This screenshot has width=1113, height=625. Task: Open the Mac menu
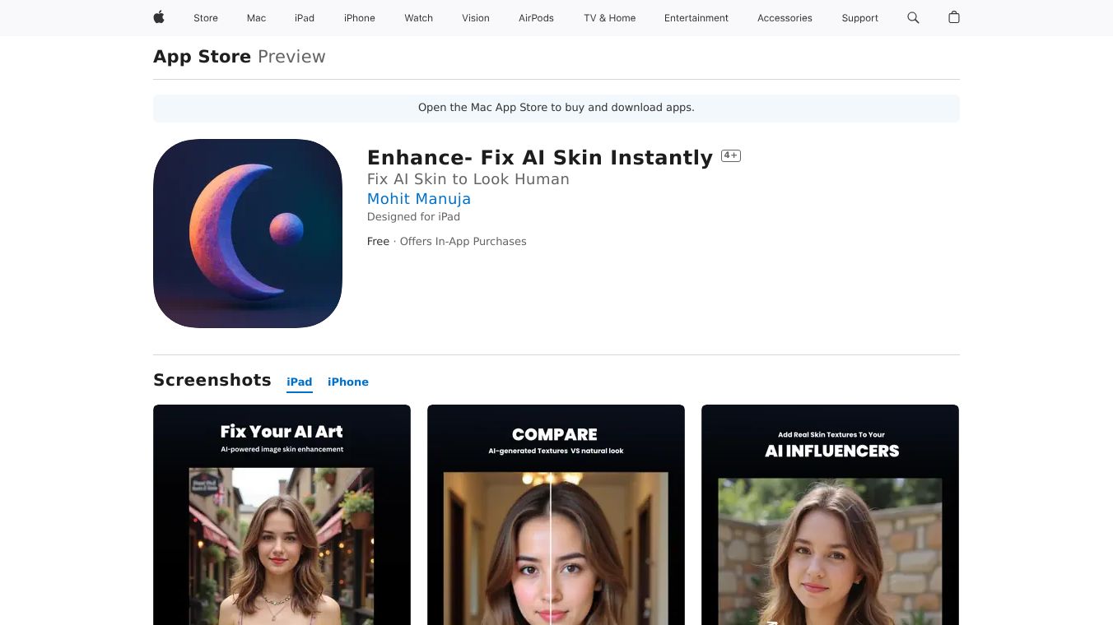pyautogui.click(x=257, y=18)
